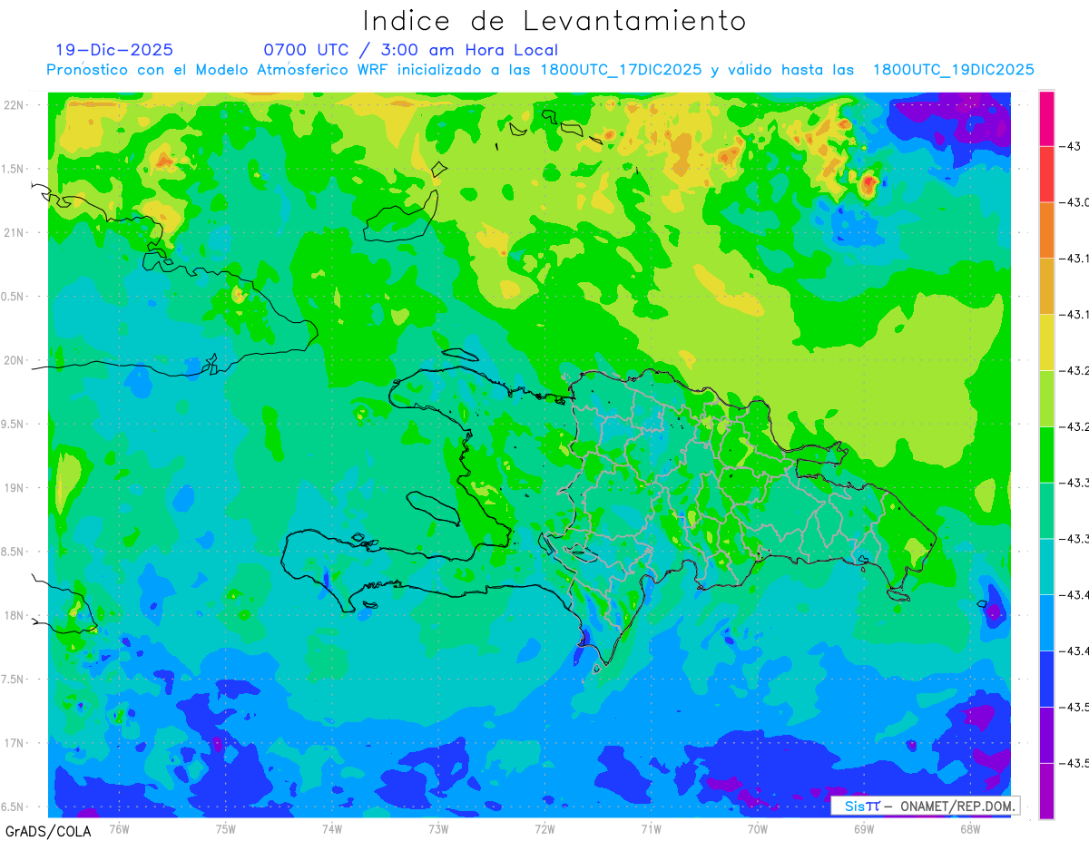Click the "69W" longitude label

(x=864, y=828)
